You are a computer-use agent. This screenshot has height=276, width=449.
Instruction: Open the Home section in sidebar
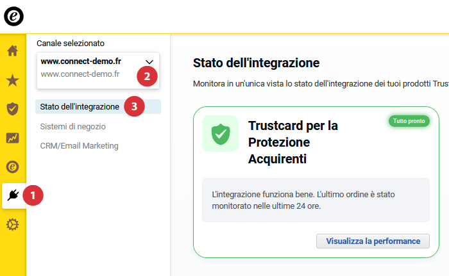pyautogui.click(x=12, y=51)
